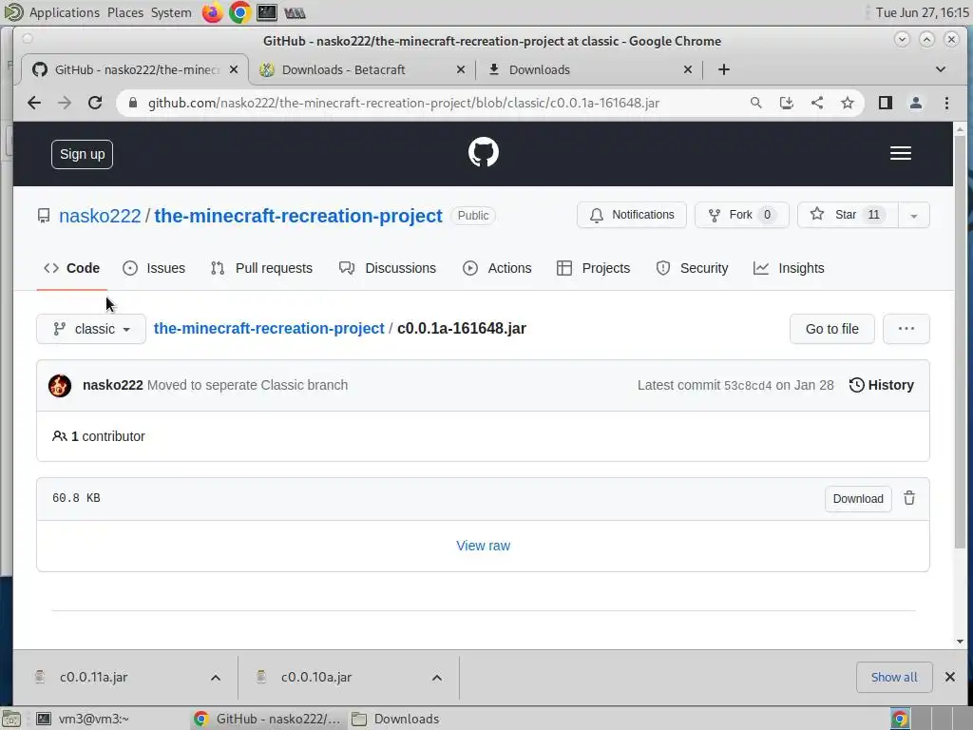This screenshot has width=973, height=730.
Task: Open the GitHub logo home link
Action: (484, 153)
